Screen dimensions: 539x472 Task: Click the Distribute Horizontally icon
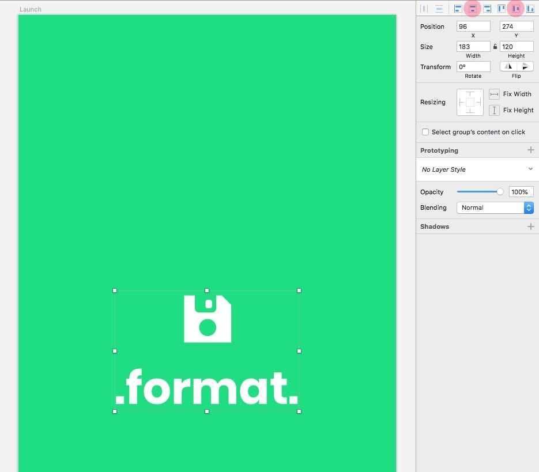click(x=424, y=9)
